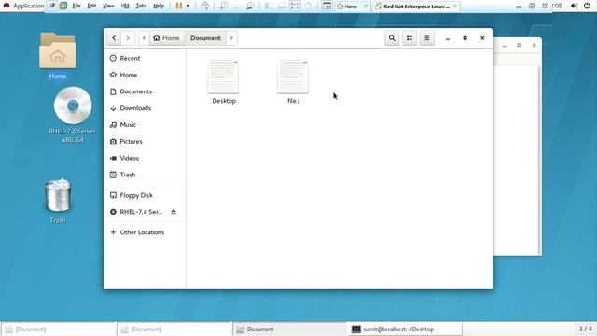Open Documents in the sidebar
597x336 pixels.
point(145,91)
